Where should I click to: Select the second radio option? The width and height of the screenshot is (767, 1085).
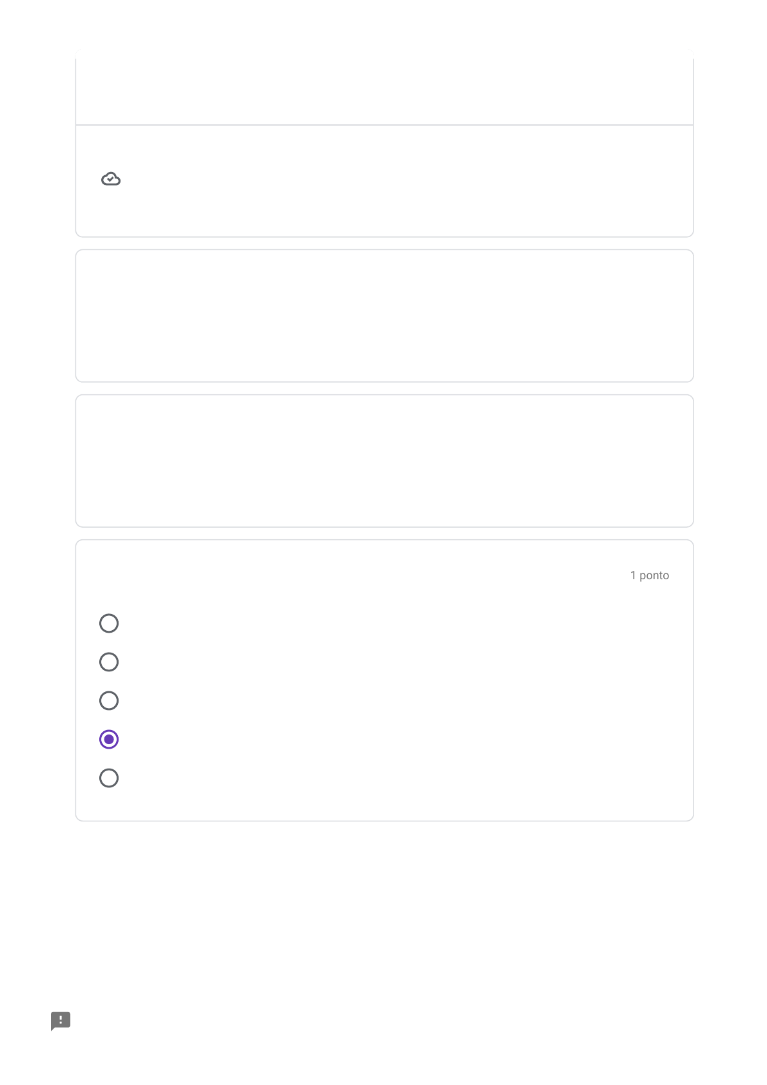pos(109,662)
